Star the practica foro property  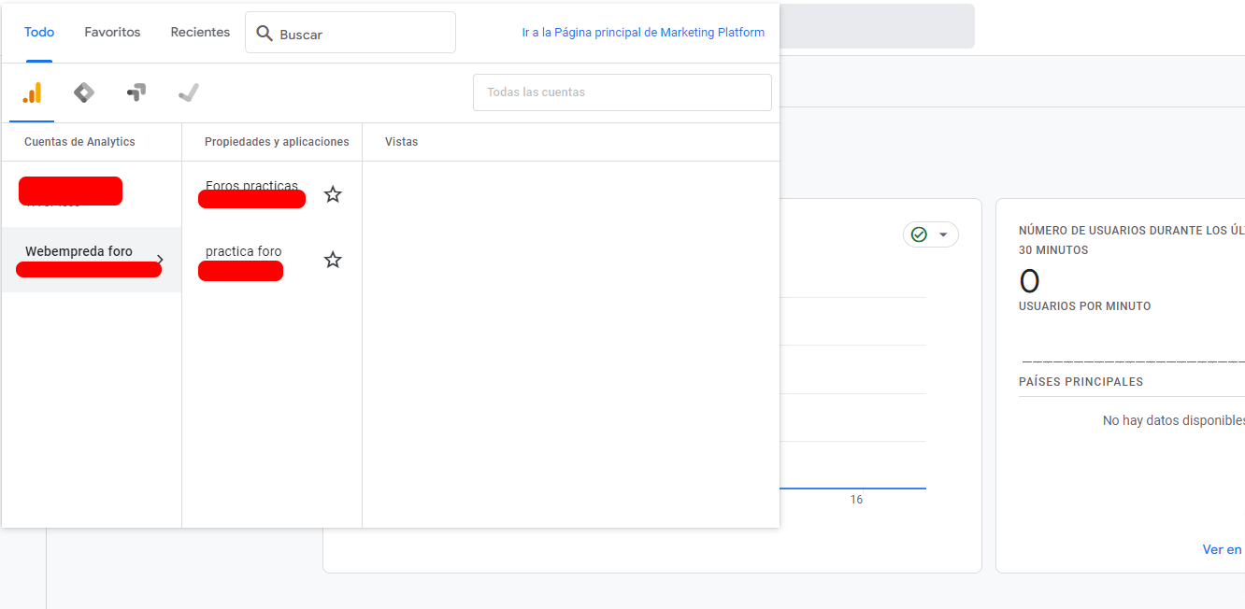click(333, 260)
